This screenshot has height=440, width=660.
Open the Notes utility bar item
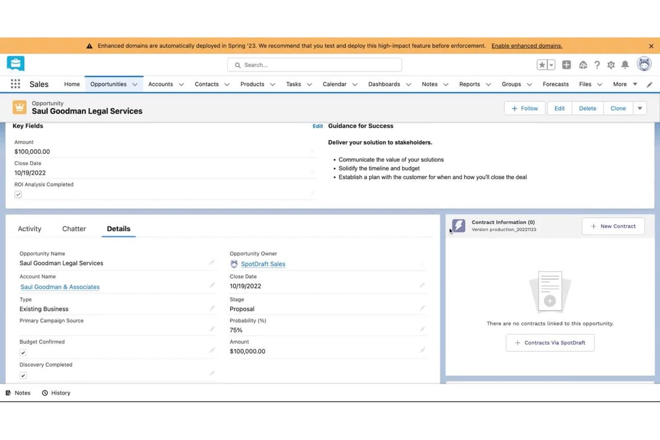click(x=18, y=393)
